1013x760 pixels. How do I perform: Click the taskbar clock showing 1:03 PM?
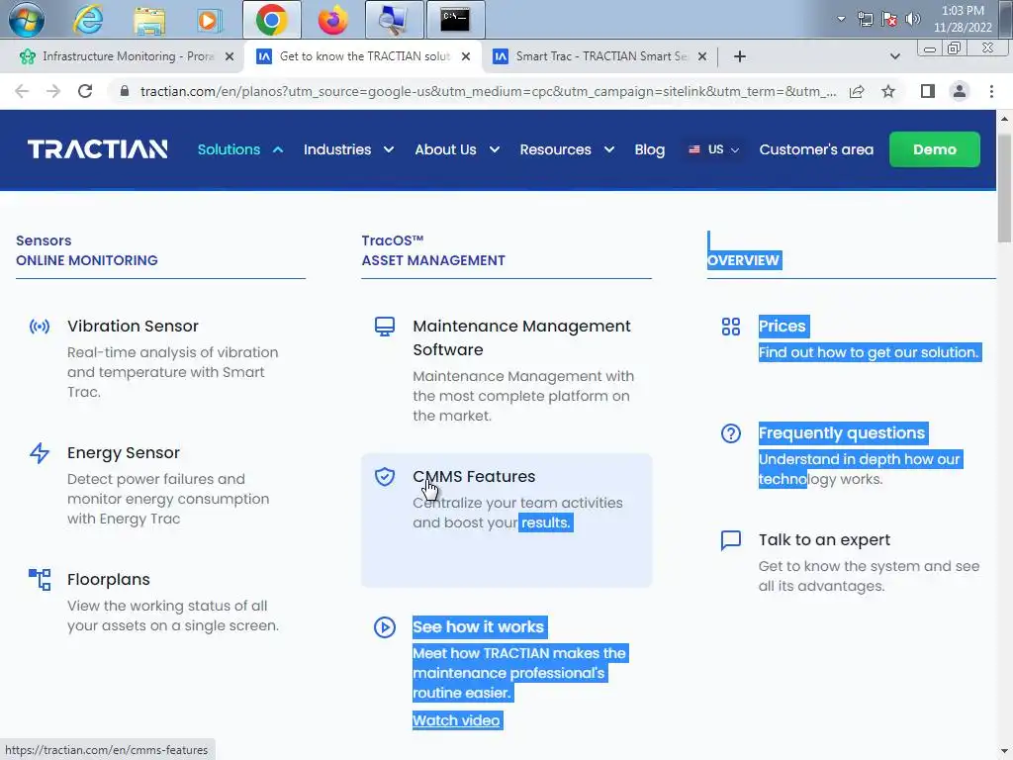(962, 19)
